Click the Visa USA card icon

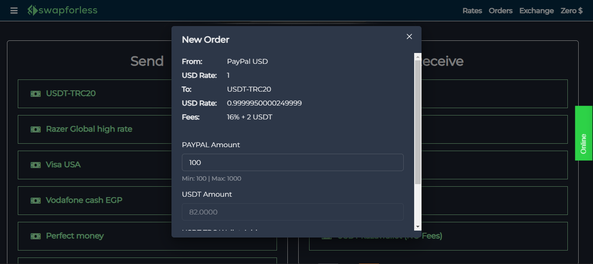[35, 165]
